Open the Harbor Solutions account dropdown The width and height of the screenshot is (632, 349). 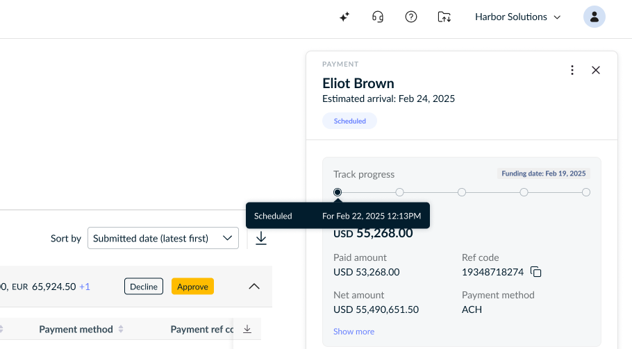click(x=517, y=17)
